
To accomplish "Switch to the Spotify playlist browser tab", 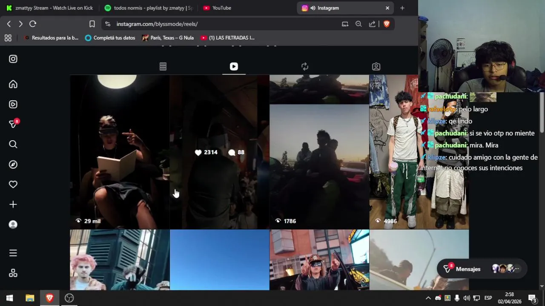I will point(148,8).
